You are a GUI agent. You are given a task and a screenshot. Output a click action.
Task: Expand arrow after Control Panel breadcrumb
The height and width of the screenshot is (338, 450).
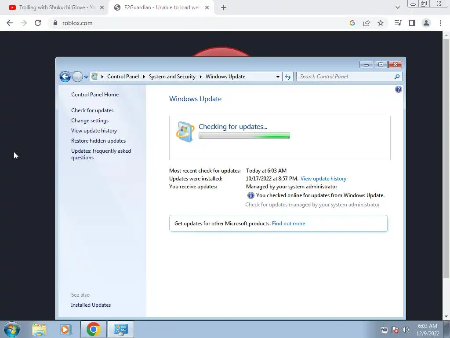click(x=144, y=77)
